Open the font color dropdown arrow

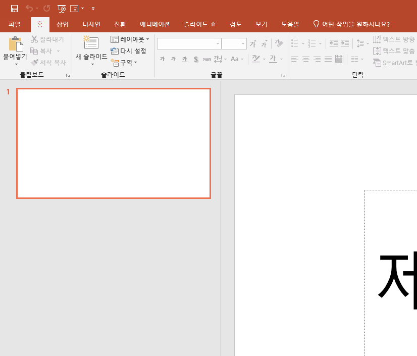coord(281,59)
